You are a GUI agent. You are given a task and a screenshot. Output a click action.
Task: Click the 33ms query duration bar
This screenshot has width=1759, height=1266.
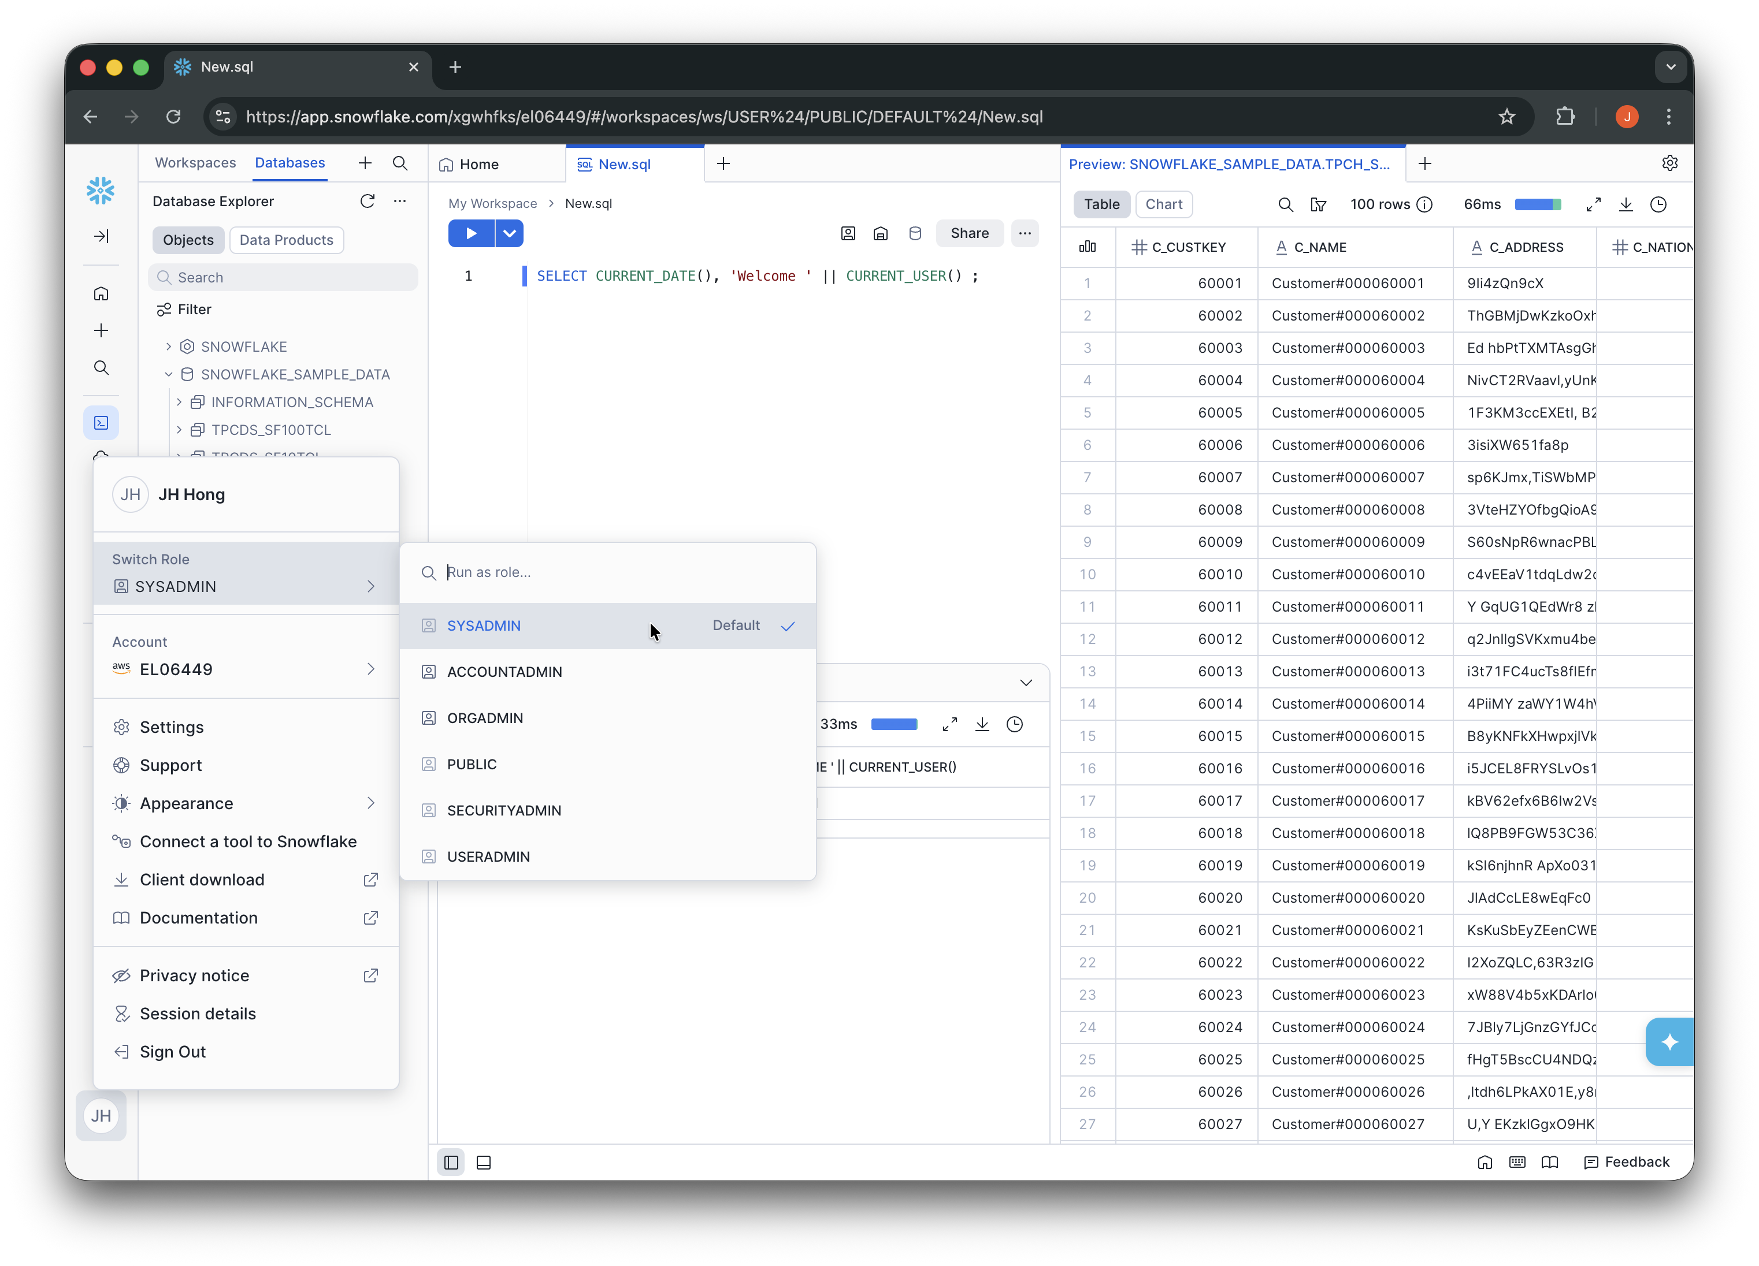pos(895,724)
